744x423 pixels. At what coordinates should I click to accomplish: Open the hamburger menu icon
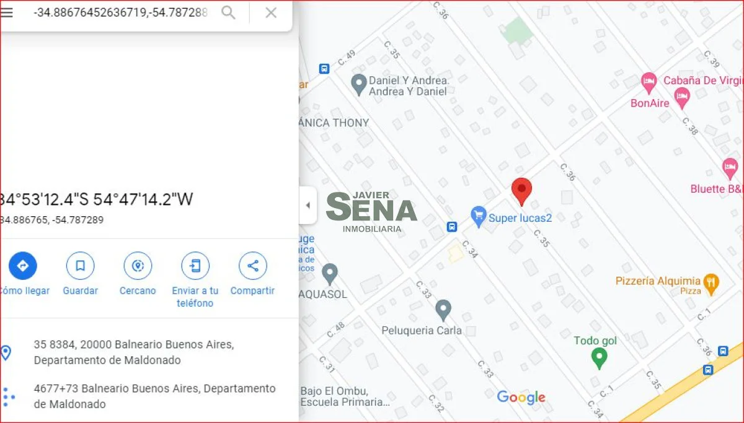(x=6, y=13)
